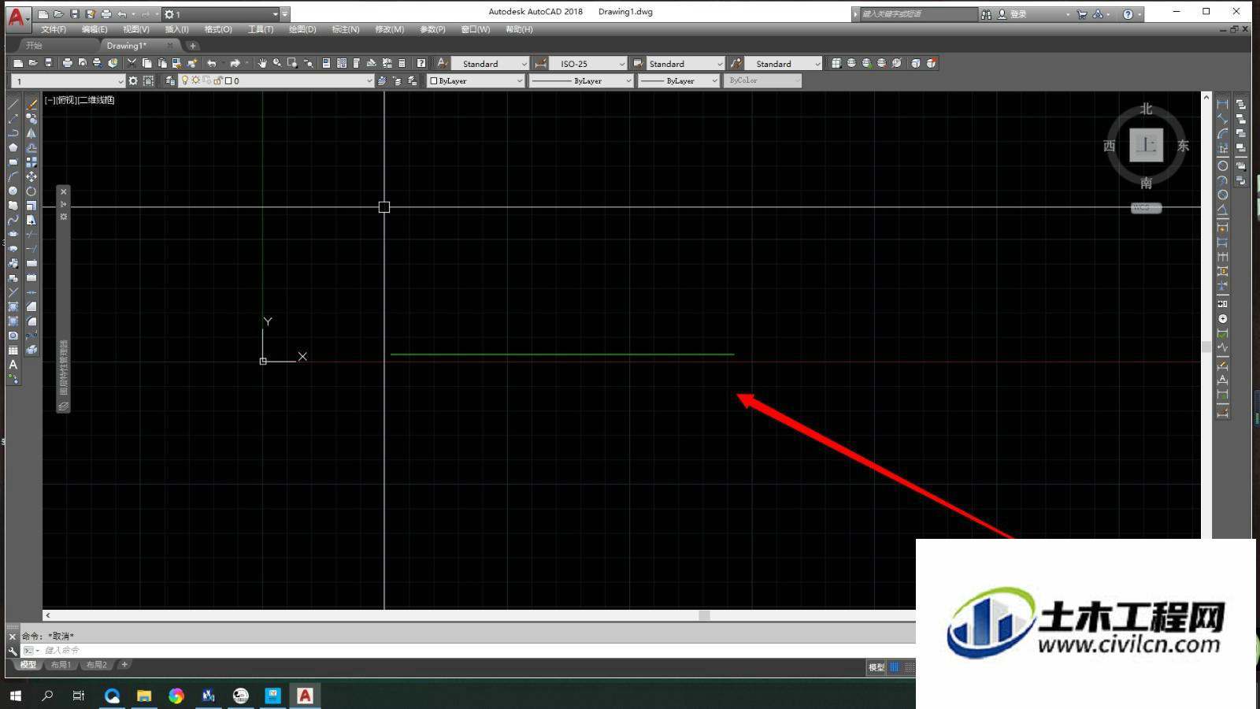This screenshot has width=1260, height=709.
Task: Click the 二维线框 visual style label
Action: click(96, 100)
